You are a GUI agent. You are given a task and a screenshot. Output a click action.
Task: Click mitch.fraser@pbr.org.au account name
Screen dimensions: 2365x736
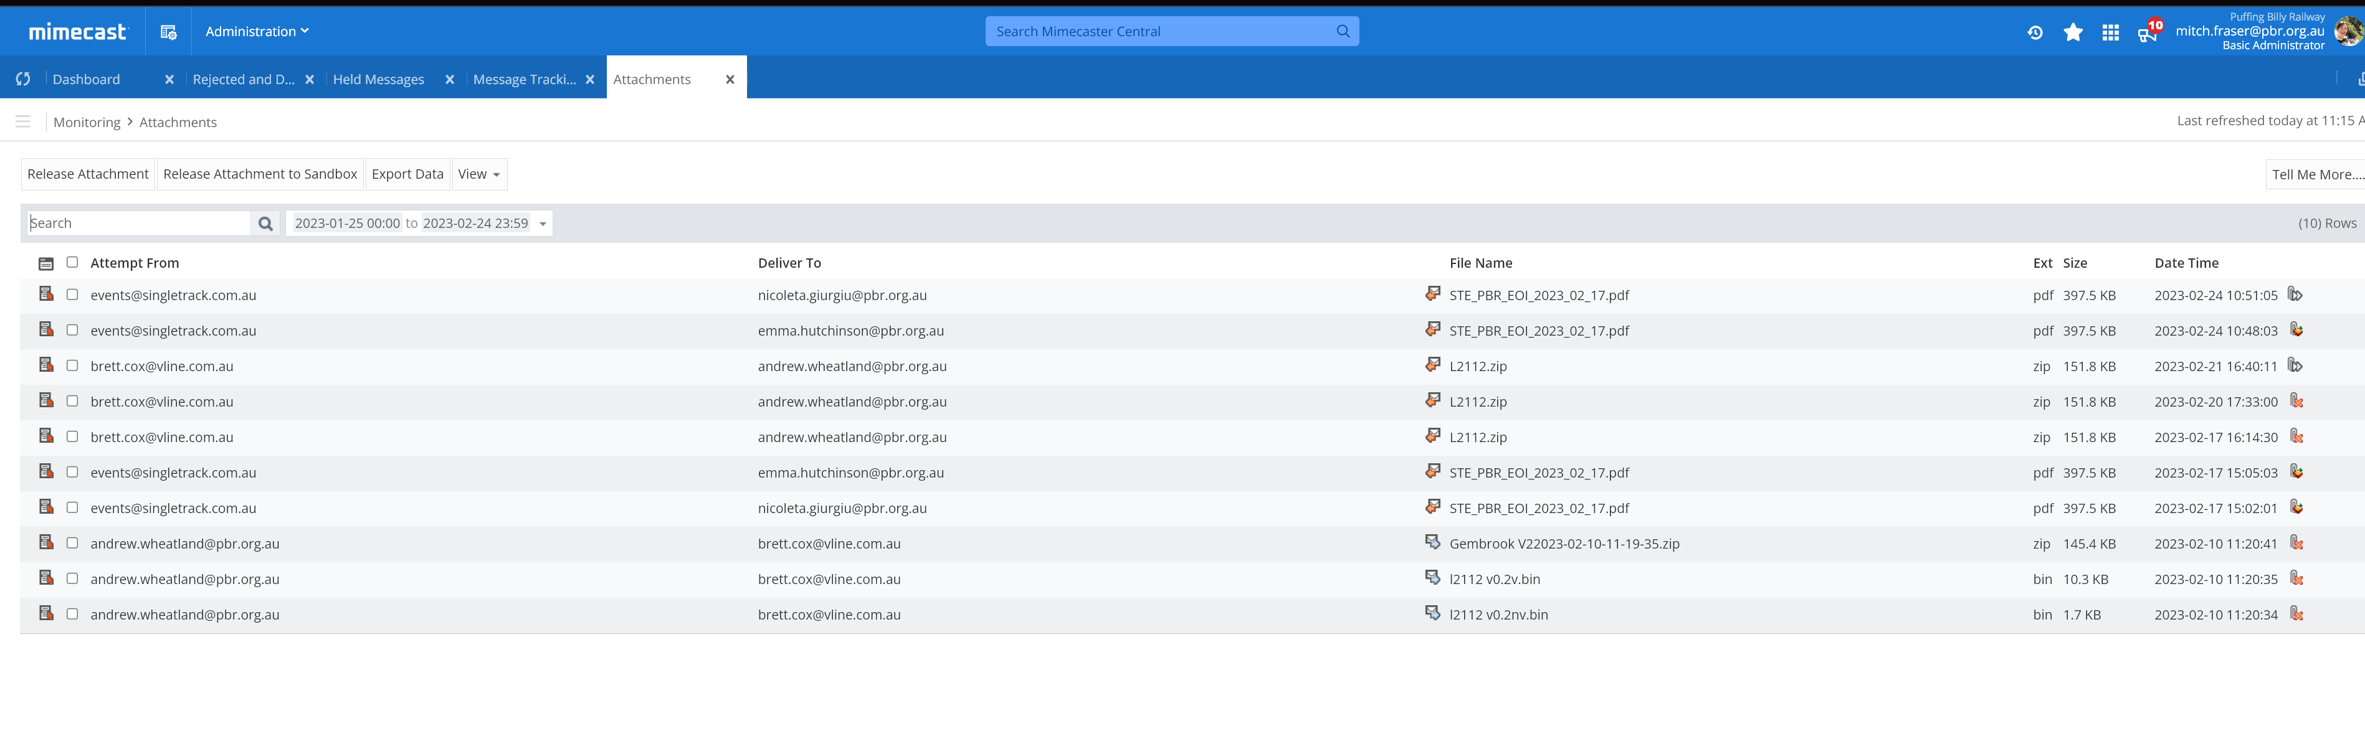(x=2249, y=31)
